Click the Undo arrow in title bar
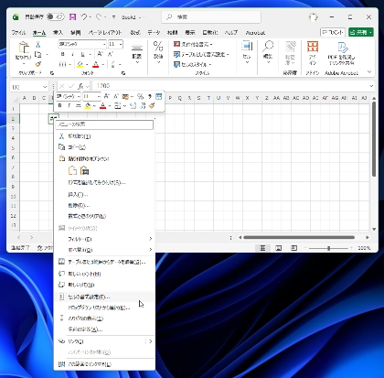Screen dimensions: 384x378 84,17
